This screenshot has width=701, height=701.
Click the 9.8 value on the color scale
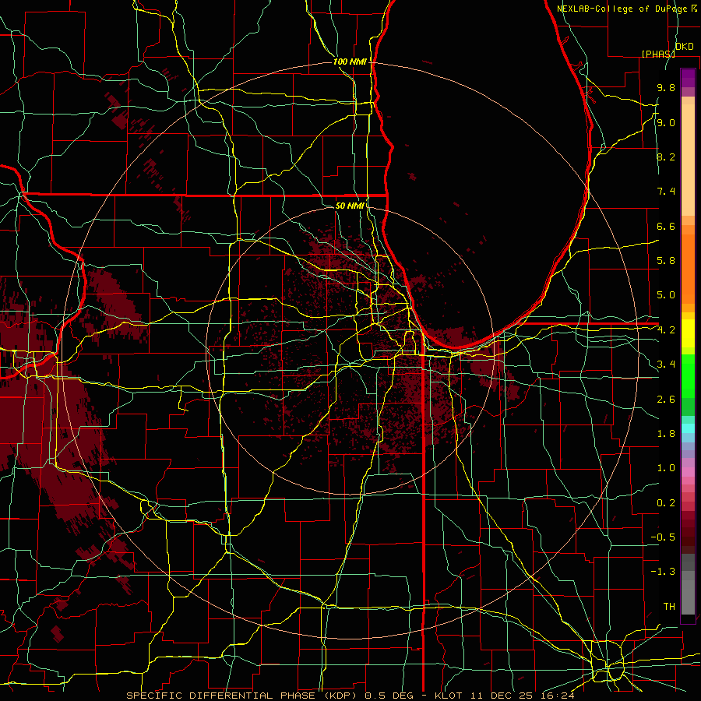(x=666, y=87)
